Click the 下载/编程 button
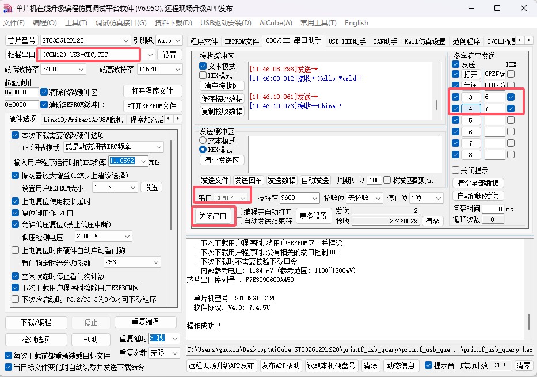The height and width of the screenshot is (377, 537). [x=36, y=322]
